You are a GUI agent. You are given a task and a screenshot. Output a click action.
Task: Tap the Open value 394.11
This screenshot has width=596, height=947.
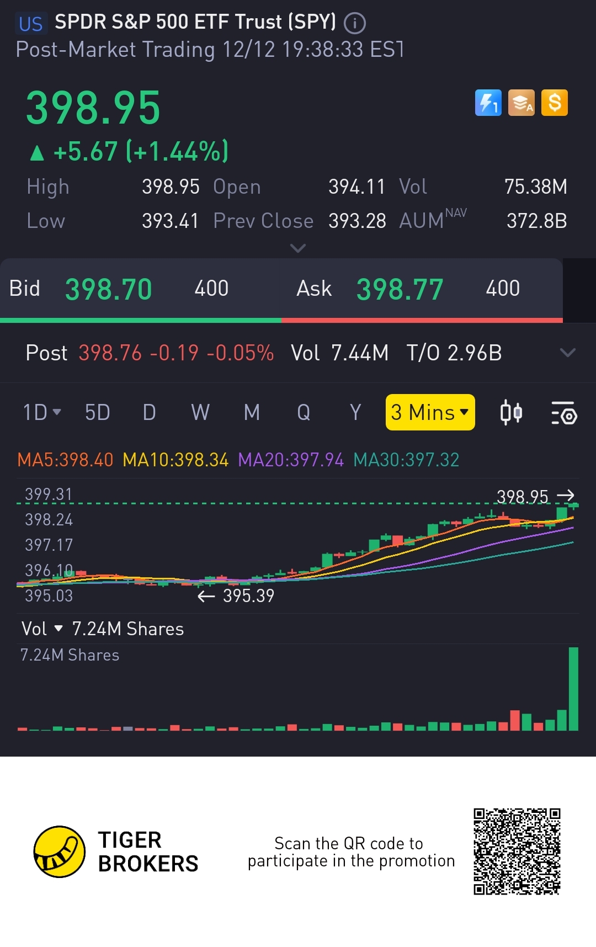357,187
